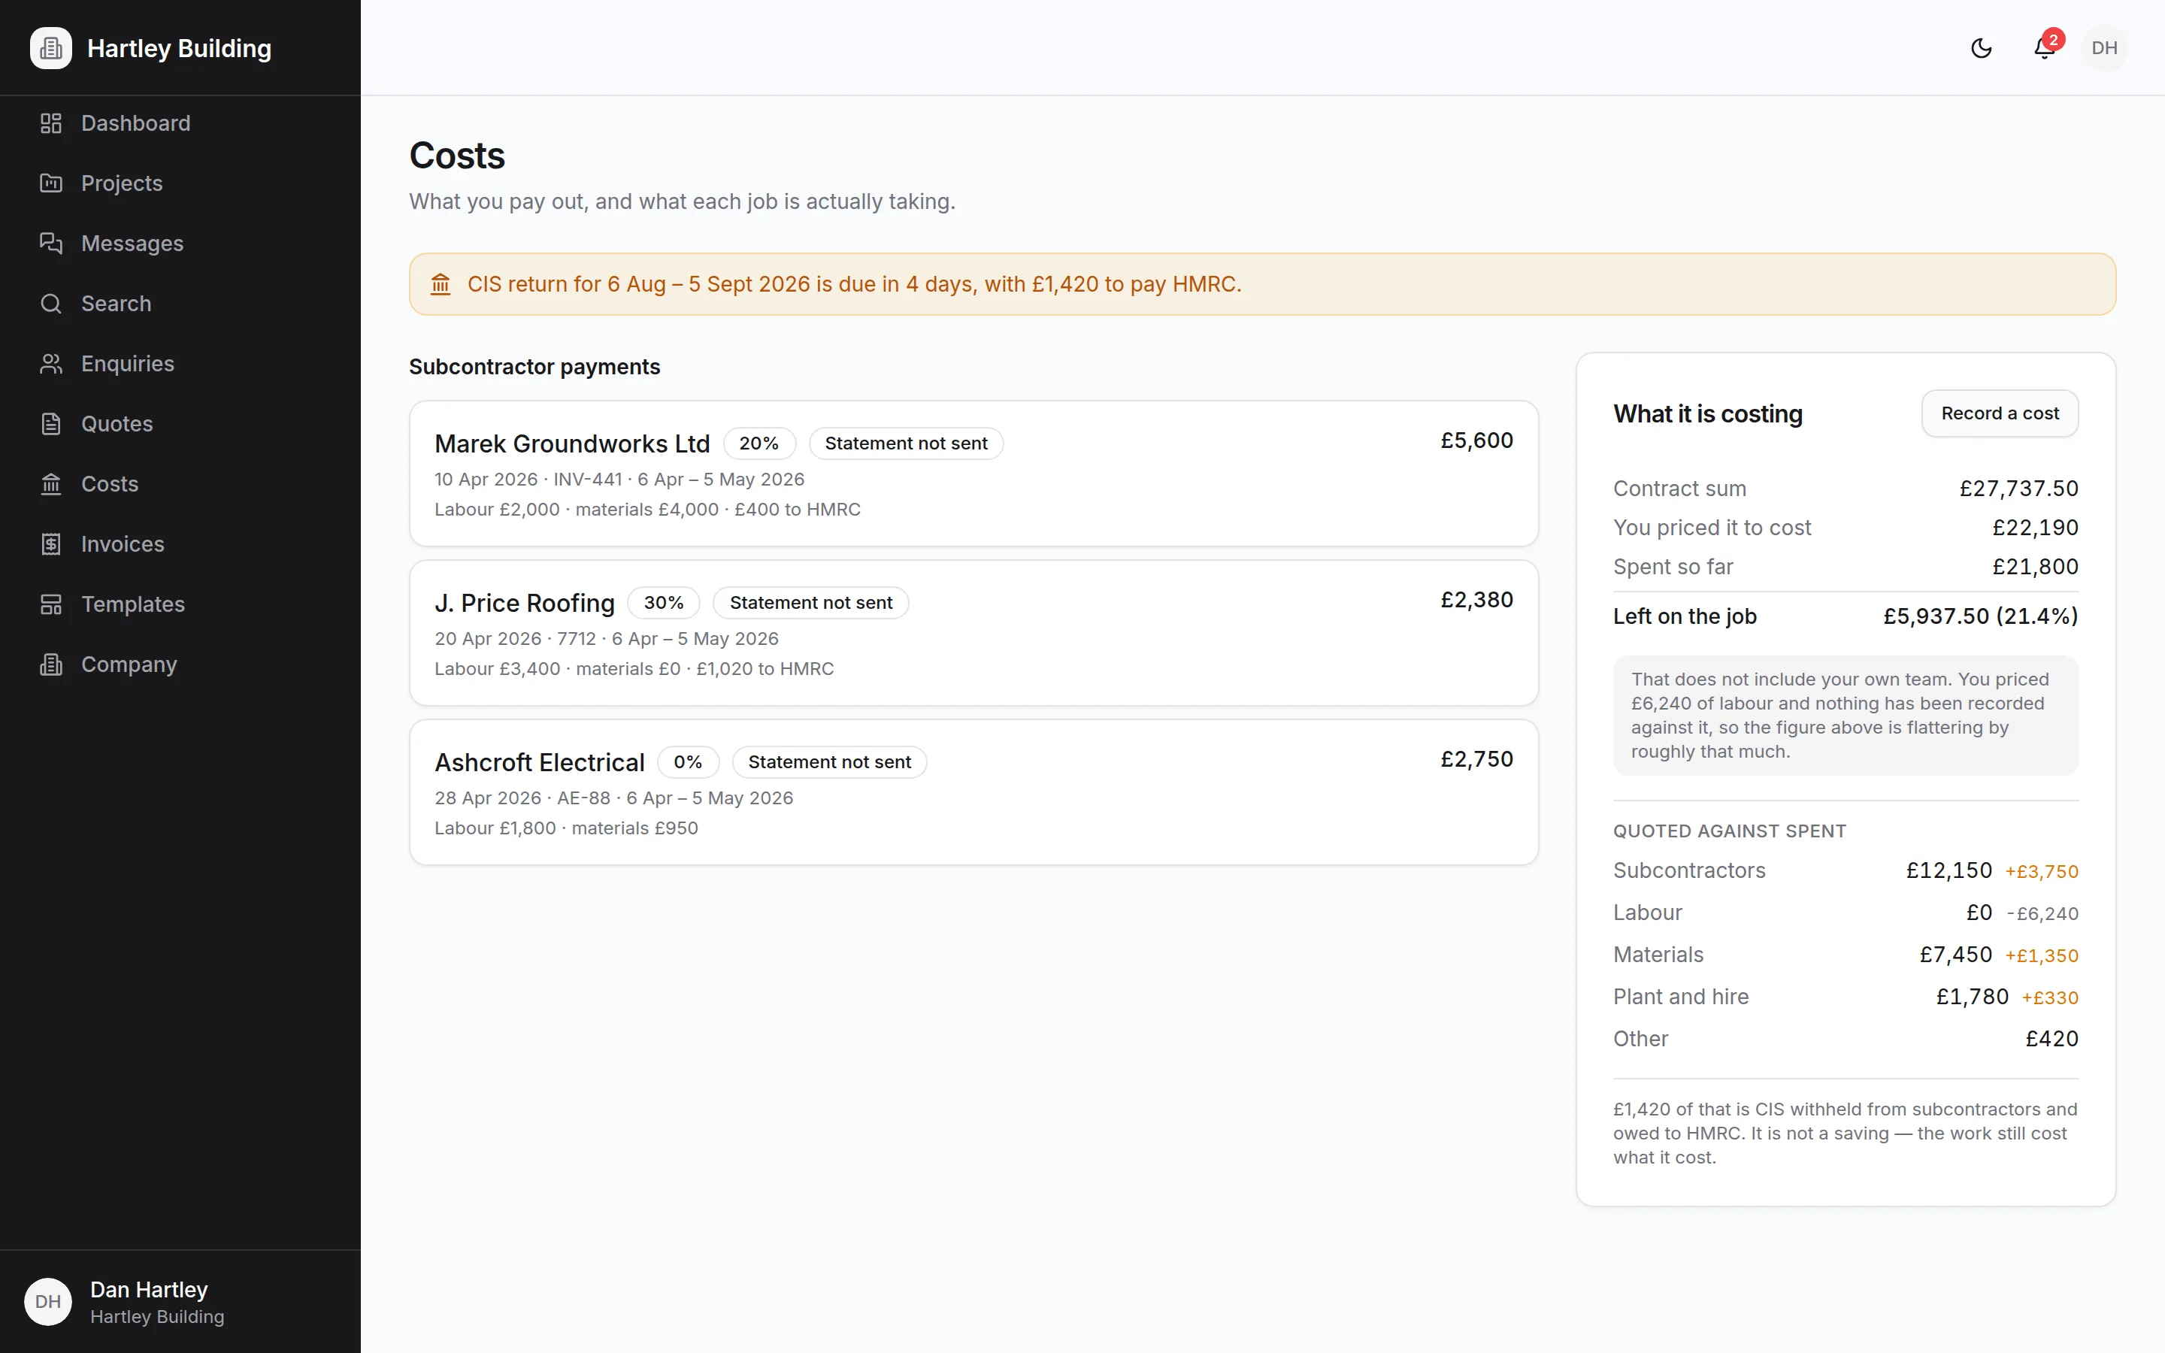The width and height of the screenshot is (2165, 1353).
Task: Click the Invoices receipt icon
Action: (x=51, y=544)
